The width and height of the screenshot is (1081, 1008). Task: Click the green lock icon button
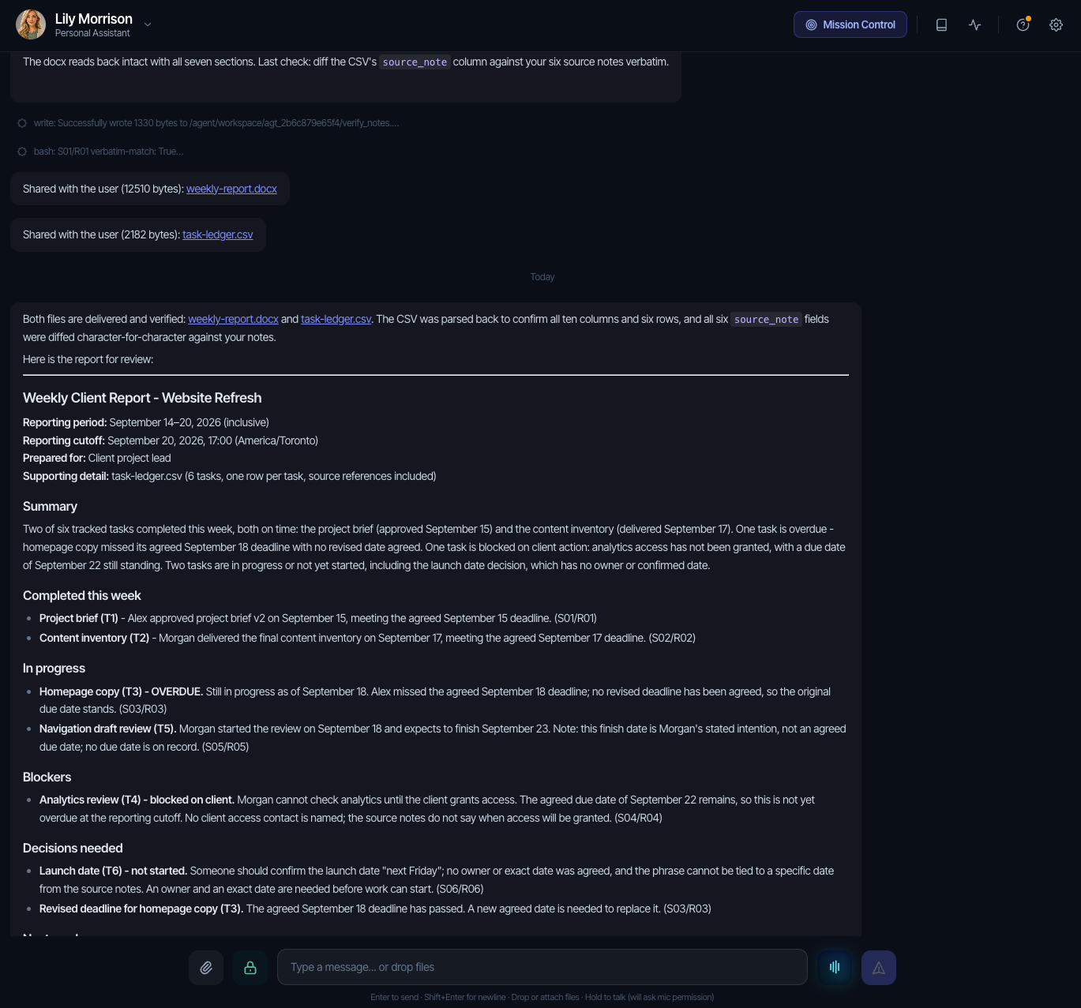(x=250, y=967)
